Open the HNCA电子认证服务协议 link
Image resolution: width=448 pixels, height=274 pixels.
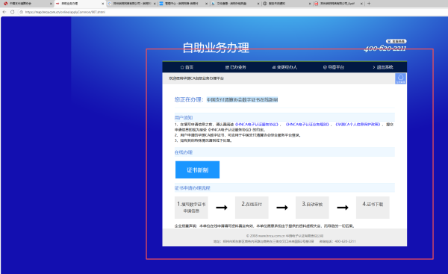(x=257, y=124)
